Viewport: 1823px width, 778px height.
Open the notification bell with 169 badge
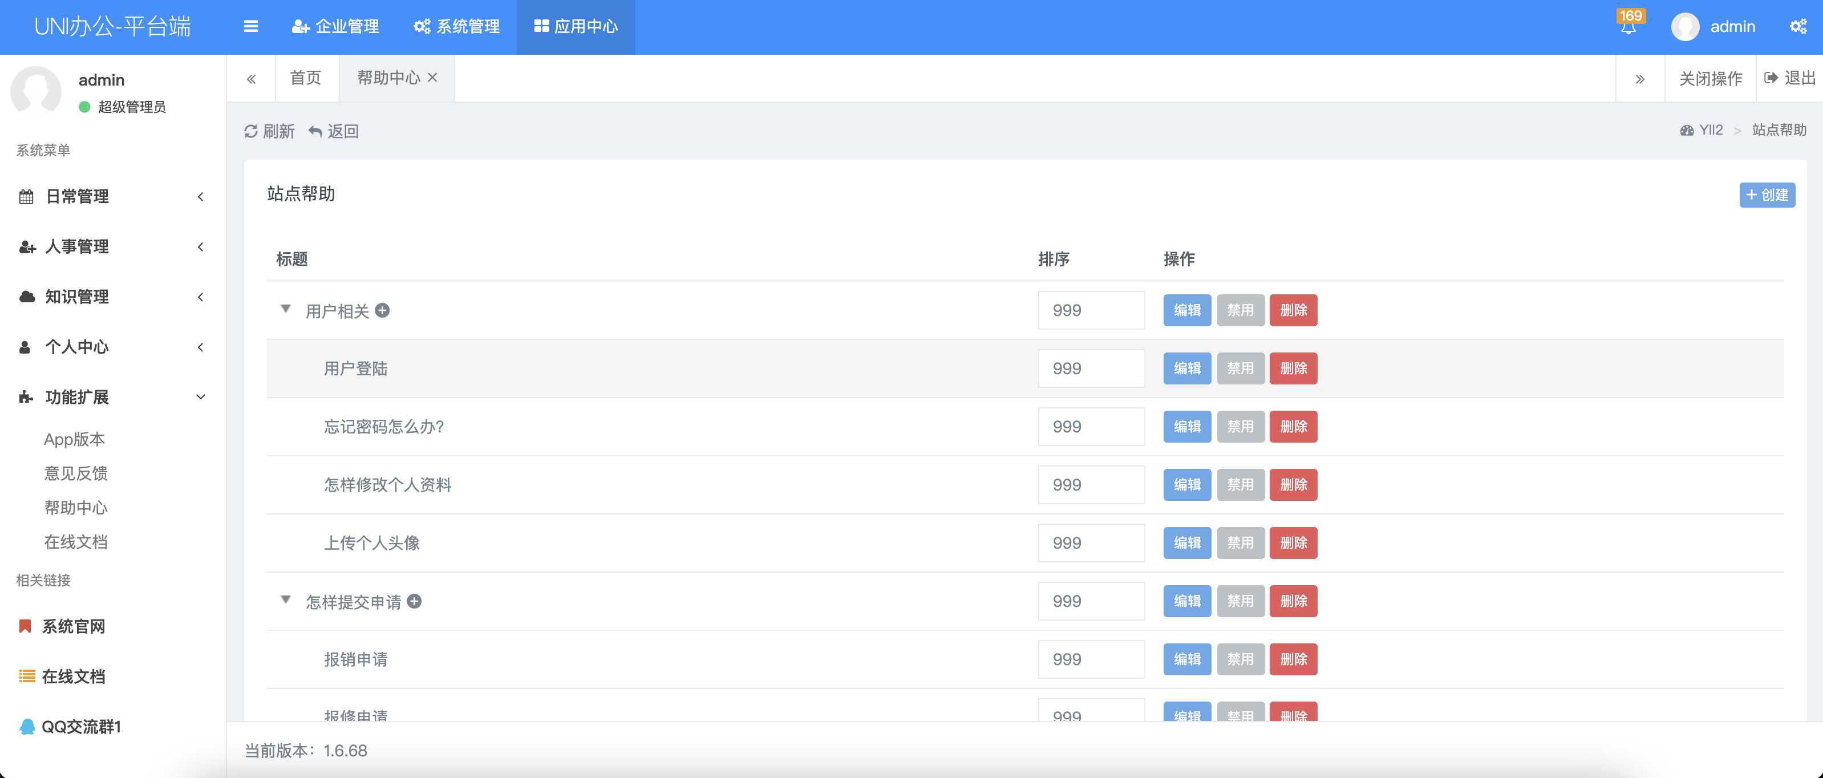(1628, 26)
